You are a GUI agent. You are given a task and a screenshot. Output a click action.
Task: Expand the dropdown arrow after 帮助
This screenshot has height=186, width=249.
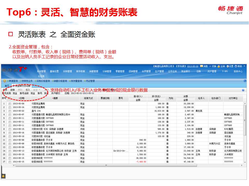244,66
